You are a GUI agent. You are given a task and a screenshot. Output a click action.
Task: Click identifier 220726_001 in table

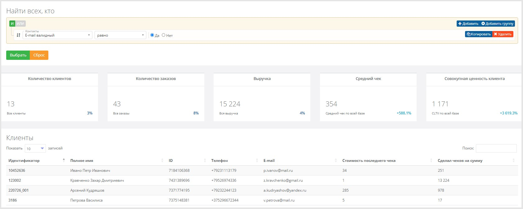click(18, 190)
